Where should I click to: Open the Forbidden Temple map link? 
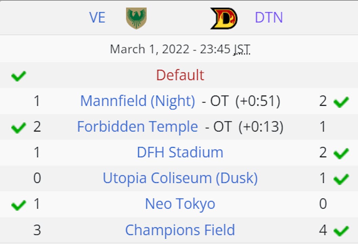click(138, 127)
